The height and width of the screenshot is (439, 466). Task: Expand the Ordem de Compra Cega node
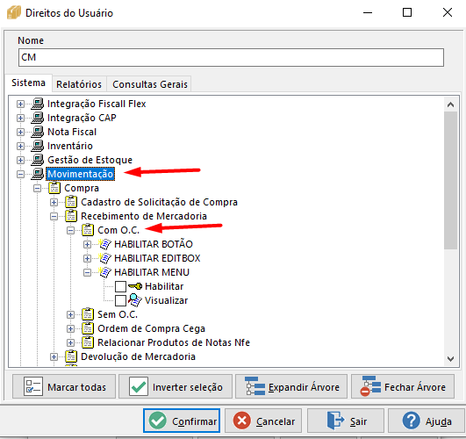(x=70, y=328)
